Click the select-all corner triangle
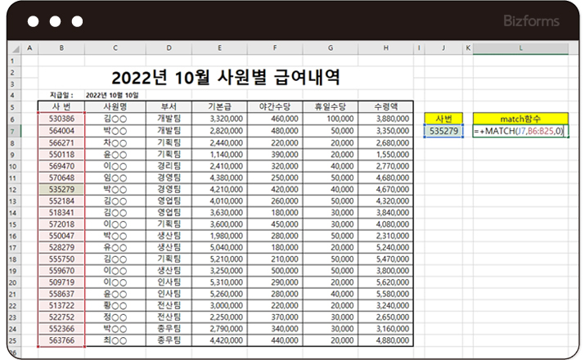 pyautogui.click(x=16, y=48)
